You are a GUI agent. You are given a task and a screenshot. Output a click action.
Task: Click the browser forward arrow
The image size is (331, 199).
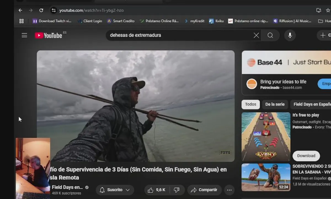(x=31, y=10)
